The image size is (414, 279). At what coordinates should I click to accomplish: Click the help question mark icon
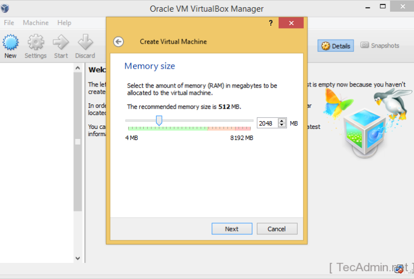[271, 23]
